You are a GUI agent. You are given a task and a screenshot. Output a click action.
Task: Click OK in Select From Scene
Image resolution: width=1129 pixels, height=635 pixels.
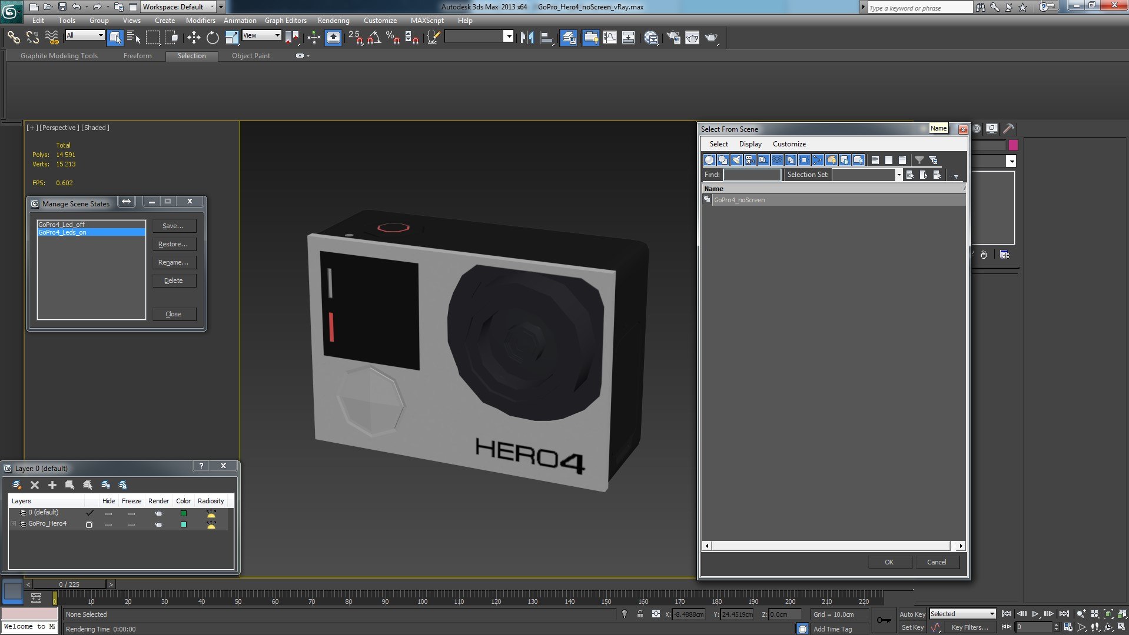[889, 562]
